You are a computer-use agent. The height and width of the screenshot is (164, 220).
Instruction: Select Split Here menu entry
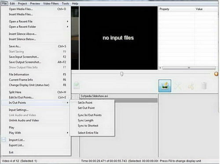(x=15, y=92)
